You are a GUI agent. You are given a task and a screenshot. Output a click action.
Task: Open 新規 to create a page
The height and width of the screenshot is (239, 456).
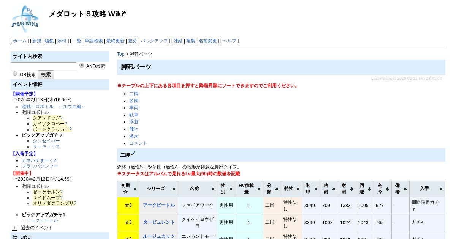point(37,41)
